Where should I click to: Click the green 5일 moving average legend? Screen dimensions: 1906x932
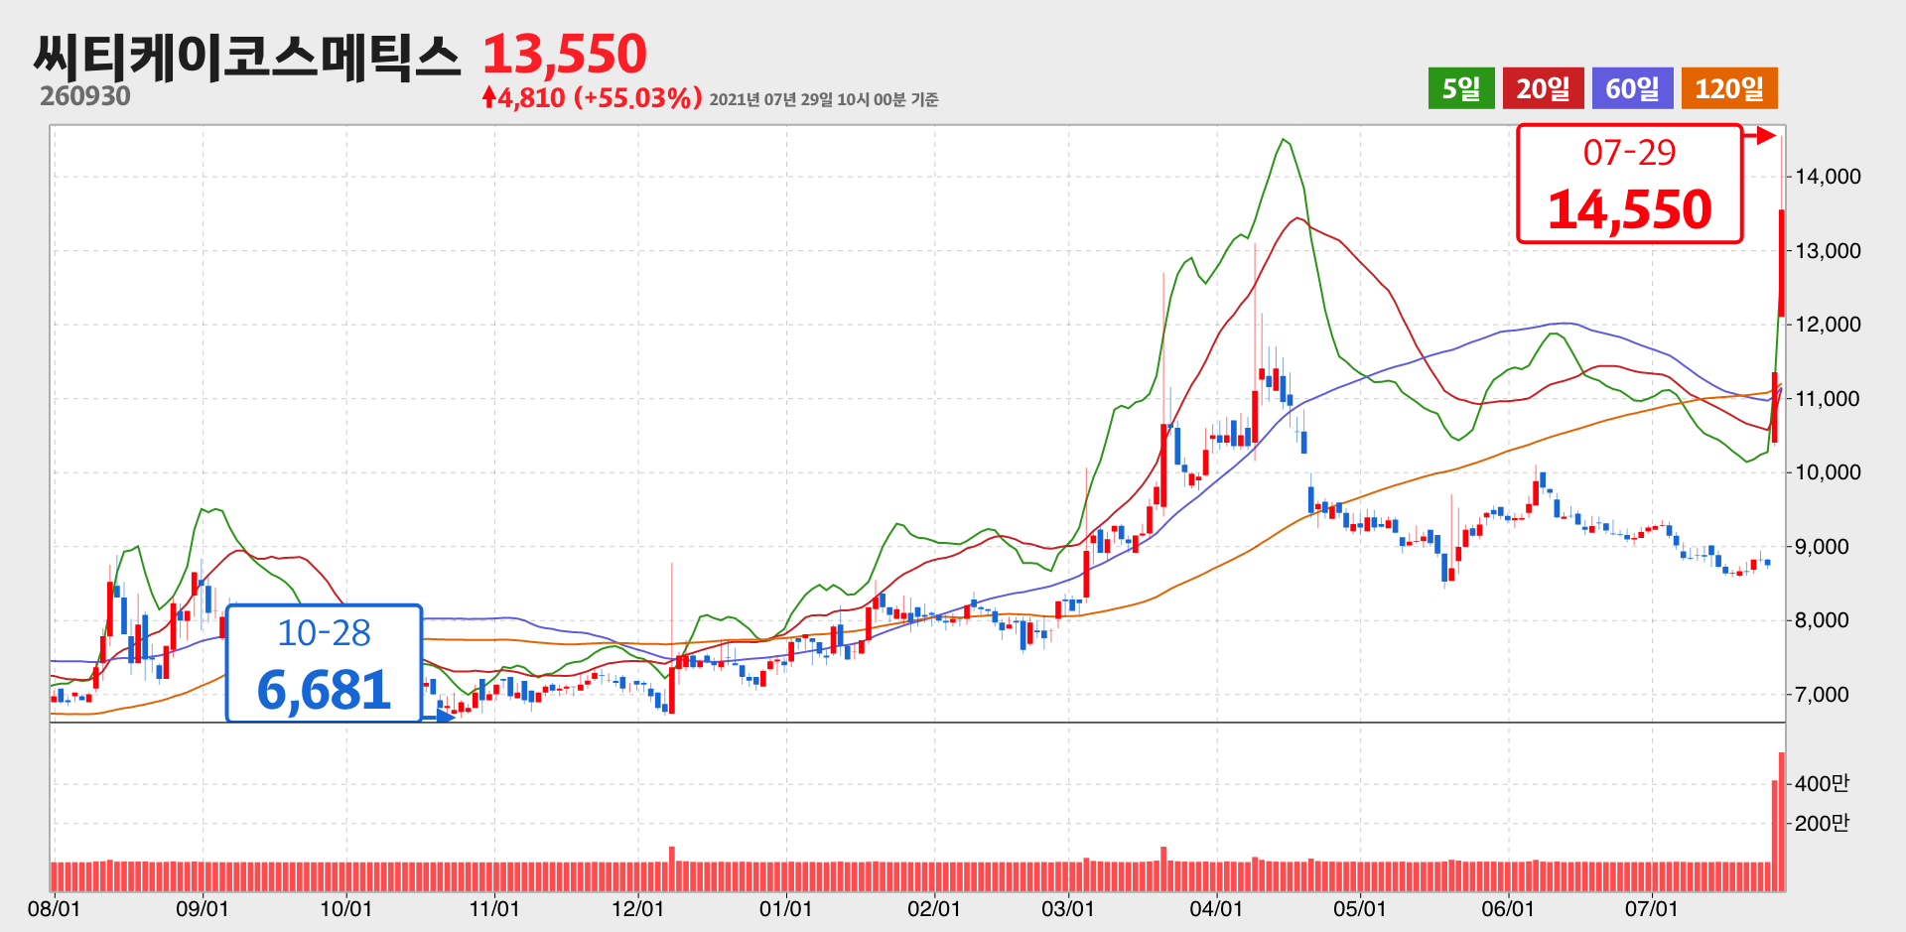tap(1461, 88)
